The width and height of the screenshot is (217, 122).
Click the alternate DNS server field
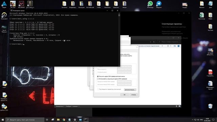(124, 84)
